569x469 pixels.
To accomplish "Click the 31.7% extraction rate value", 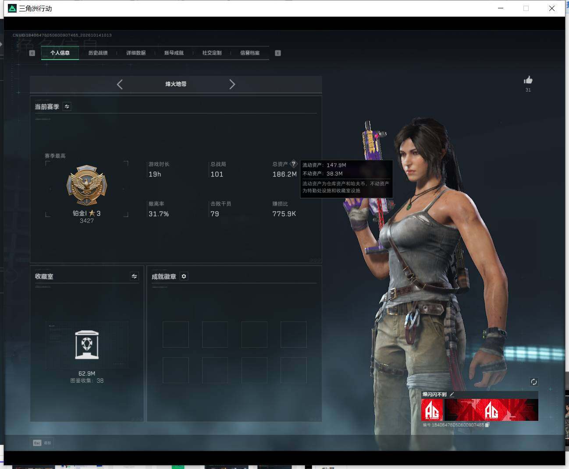I will (x=159, y=214).
